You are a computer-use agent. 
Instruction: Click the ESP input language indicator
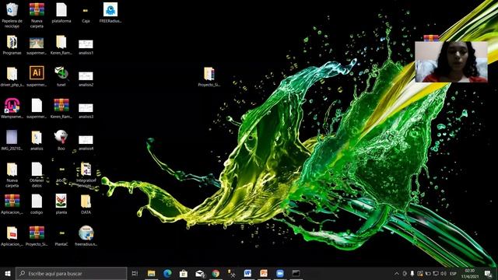pos(453,273)
